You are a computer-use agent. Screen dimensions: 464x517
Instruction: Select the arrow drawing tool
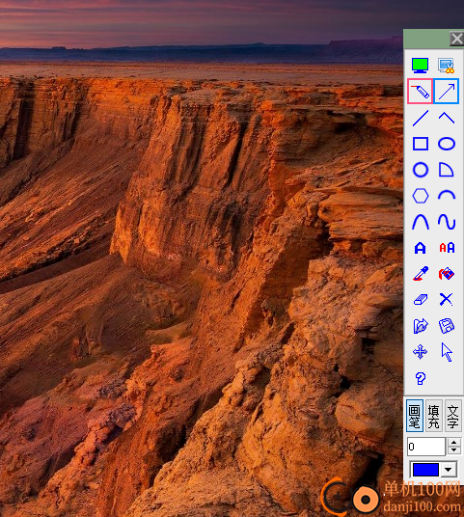point(447,92)
